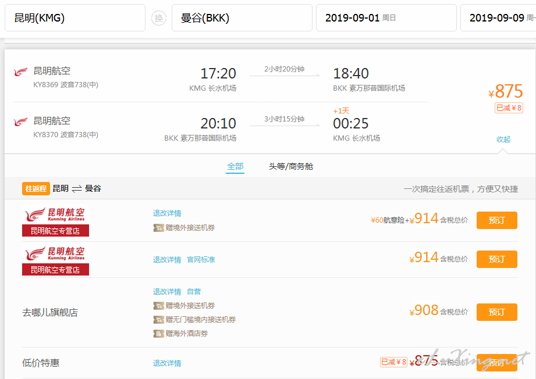This screenshot has height=379, width=536.
Task: Book the ¥60航意险+¥914 offer with 预订
Action: tap(496, 220)
